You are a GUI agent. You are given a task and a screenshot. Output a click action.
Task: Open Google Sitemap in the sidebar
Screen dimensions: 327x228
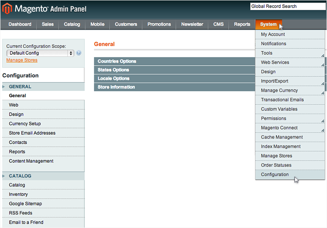43,204
